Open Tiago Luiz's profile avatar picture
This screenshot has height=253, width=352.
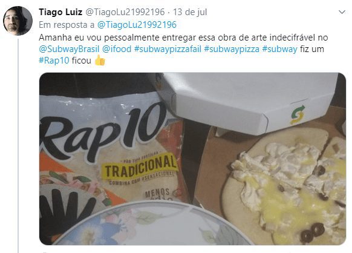pyautogui.click(x=18, y=21)
